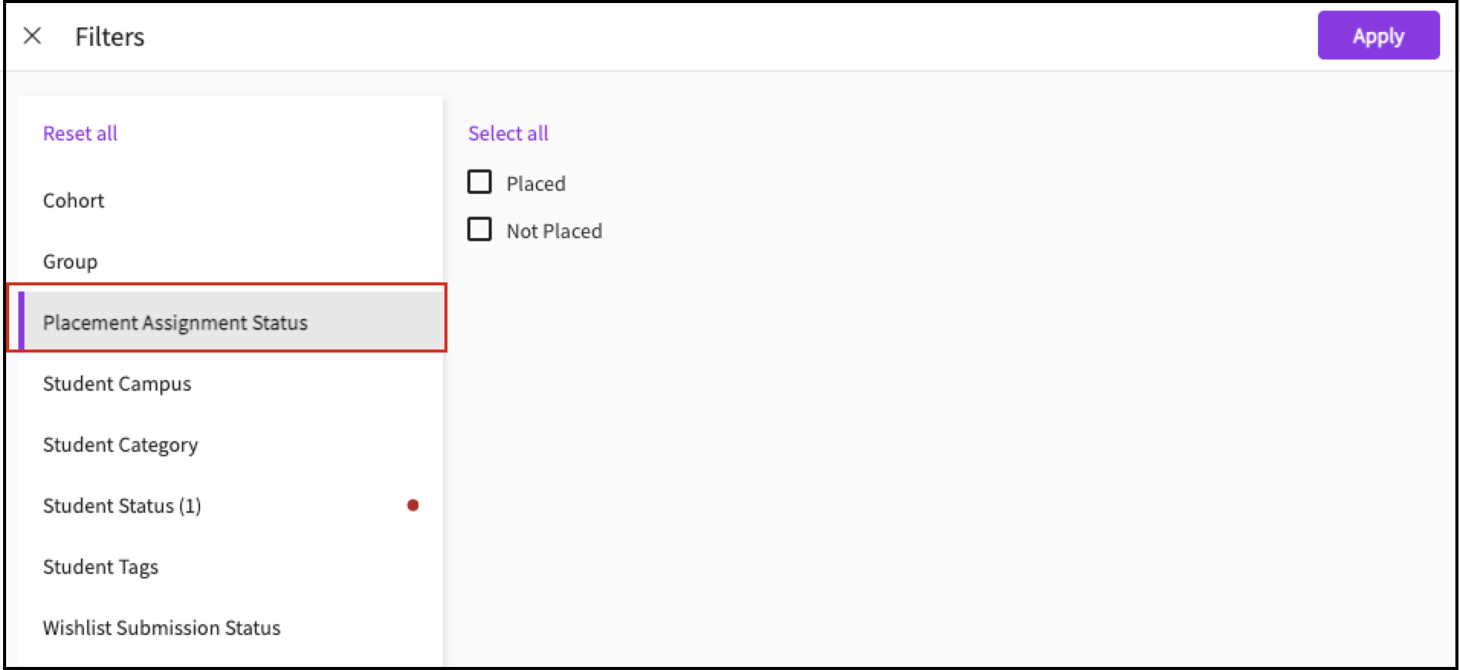This screenshot has height=670, width=1460.
Task: Enable the Not Placed checkbox
Action: (x=480, y=230)
